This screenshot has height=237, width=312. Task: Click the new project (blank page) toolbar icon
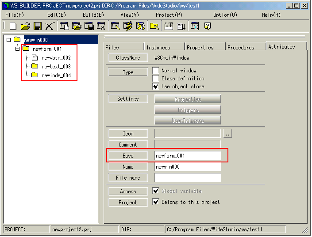[x=13, y=26]
